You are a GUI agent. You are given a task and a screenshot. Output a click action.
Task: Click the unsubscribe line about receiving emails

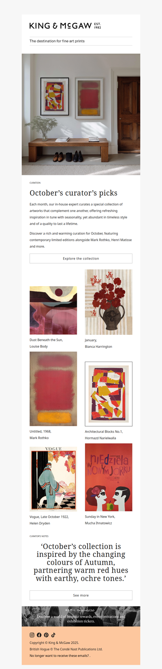(60, 656)
